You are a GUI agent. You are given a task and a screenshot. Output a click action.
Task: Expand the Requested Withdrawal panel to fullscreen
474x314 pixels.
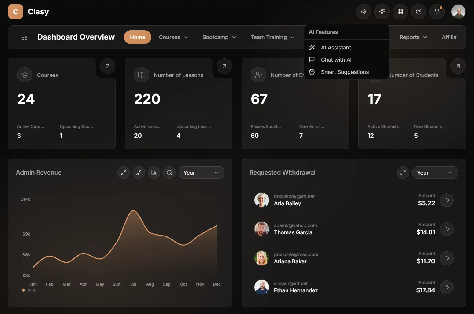(403, 173)
